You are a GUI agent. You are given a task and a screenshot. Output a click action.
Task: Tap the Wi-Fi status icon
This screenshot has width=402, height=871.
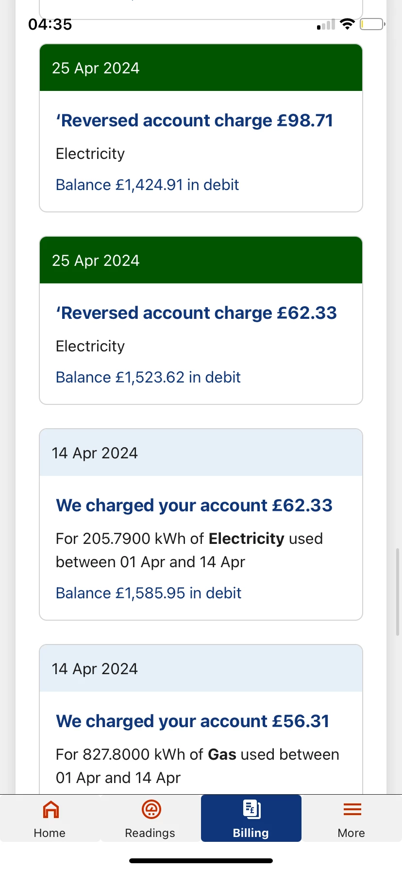point(347,24)
